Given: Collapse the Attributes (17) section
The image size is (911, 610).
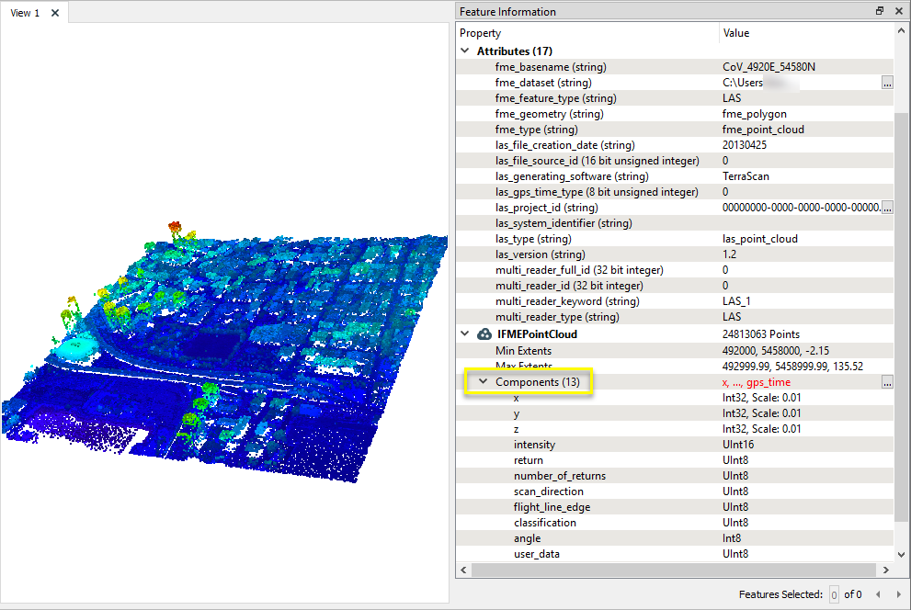Looking at the screenshot, I should [465, 51].
